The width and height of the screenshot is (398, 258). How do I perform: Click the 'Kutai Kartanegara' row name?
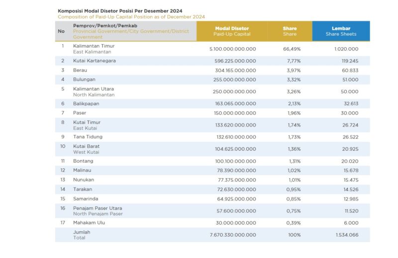click(96, 61)
